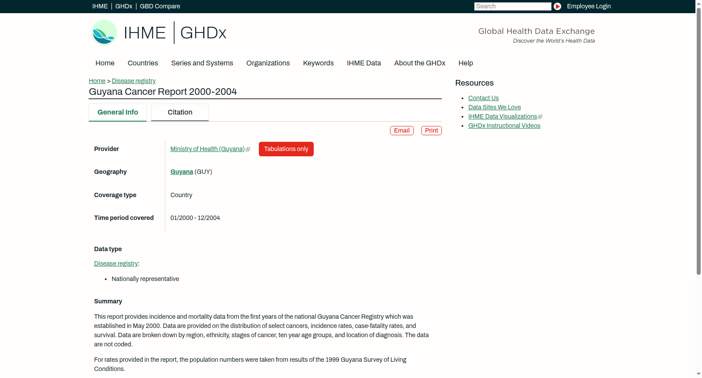Open About the GHDx menu
The width and height of the screenshot is (702, 378).
pyautogui.click(x=419, y=63)
